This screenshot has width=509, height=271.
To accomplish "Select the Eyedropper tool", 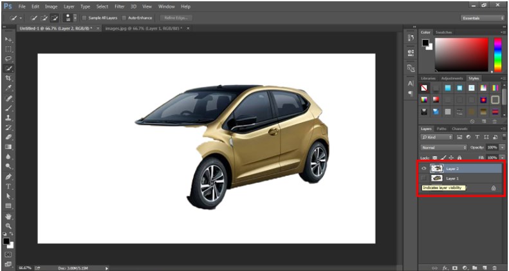I will tap(8, 87).
